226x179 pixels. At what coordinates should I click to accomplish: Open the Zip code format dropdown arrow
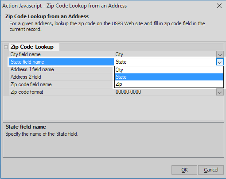(220, 92)
